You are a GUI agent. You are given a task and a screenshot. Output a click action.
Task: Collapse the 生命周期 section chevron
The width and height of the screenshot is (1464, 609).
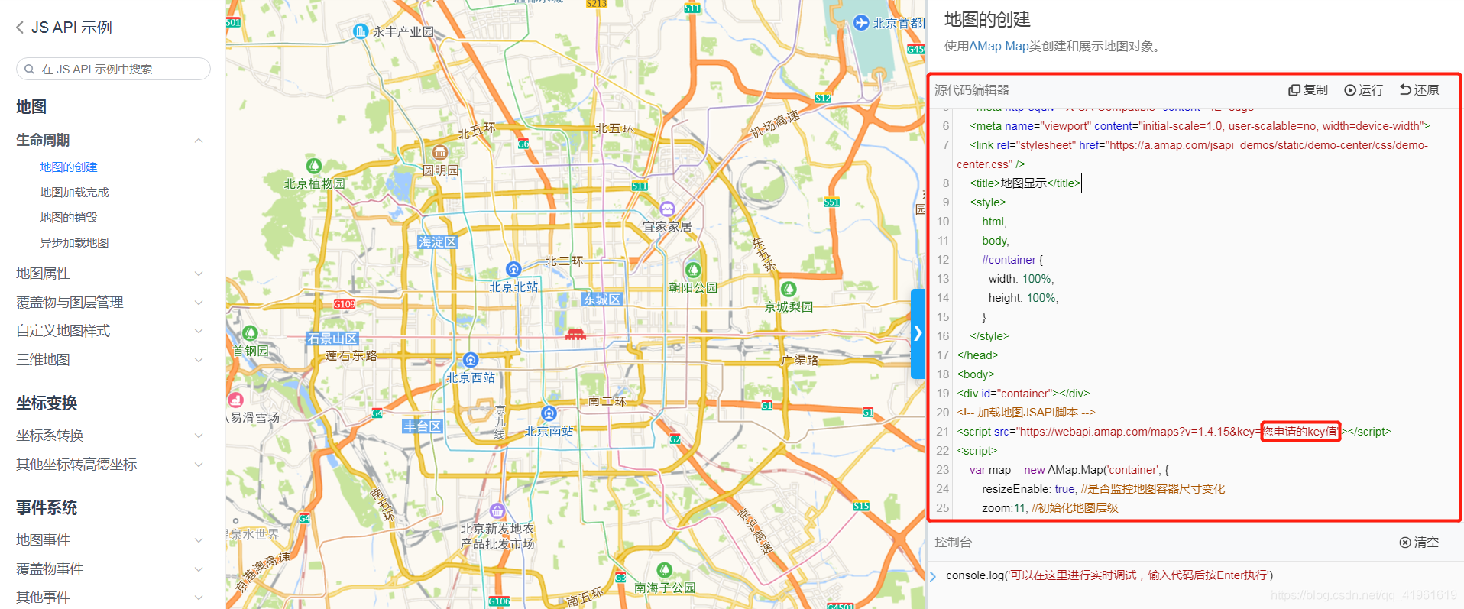tap(199, 141)
